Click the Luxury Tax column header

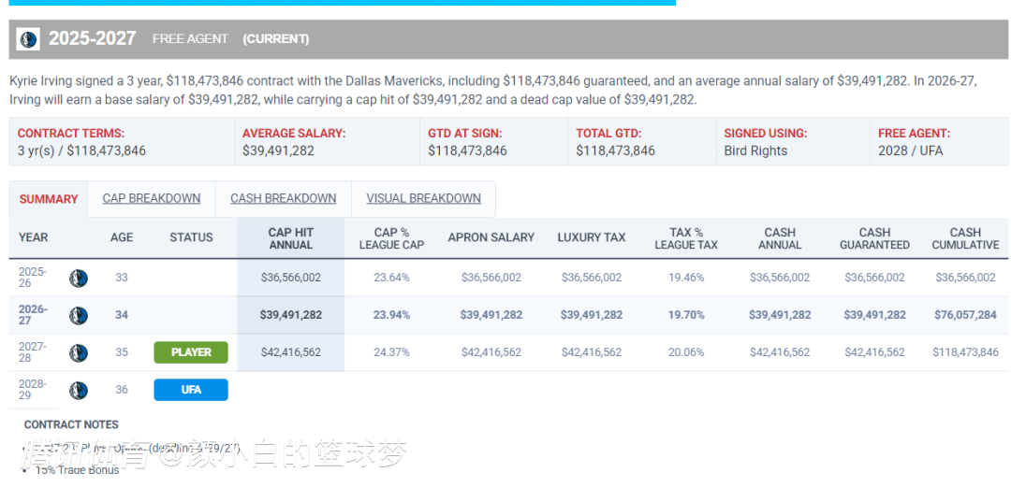pos(592,237)
